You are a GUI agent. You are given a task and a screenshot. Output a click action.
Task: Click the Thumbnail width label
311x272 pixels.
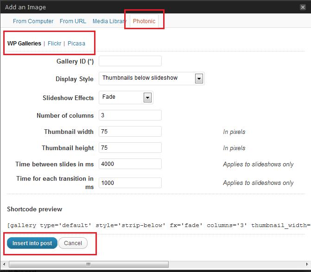(x=69, y=132)
